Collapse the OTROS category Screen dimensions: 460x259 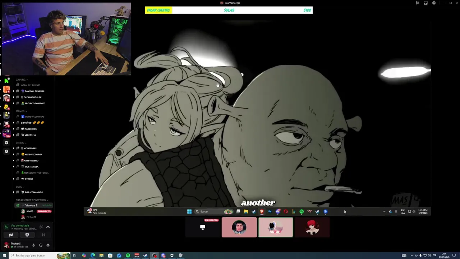tap(21, 143)
